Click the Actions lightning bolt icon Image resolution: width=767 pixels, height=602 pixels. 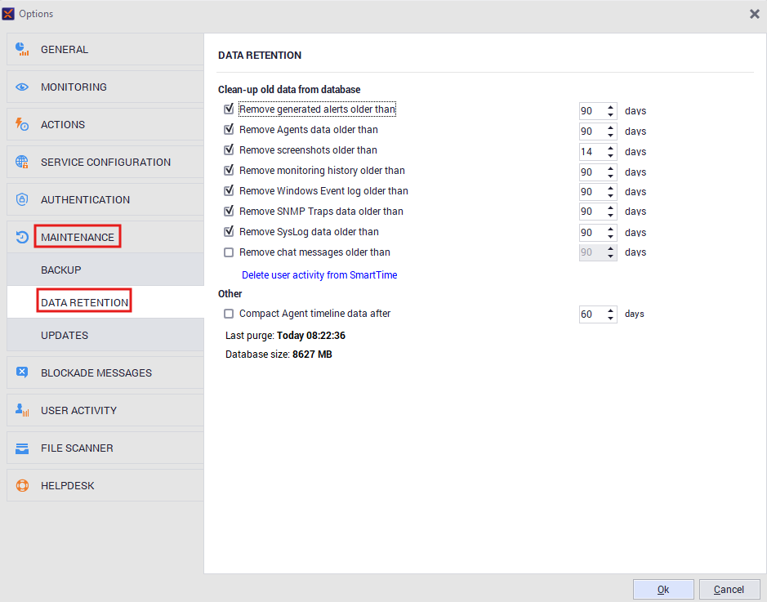click(22, 125)
